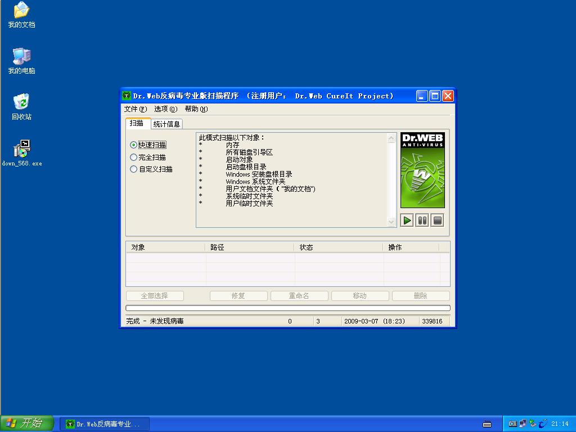Switch to the 扫描 tab
This screenshot has height=432, width=576.
(137, 123)
